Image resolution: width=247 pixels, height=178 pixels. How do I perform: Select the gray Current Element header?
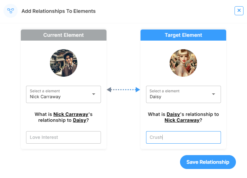[63, 35]
